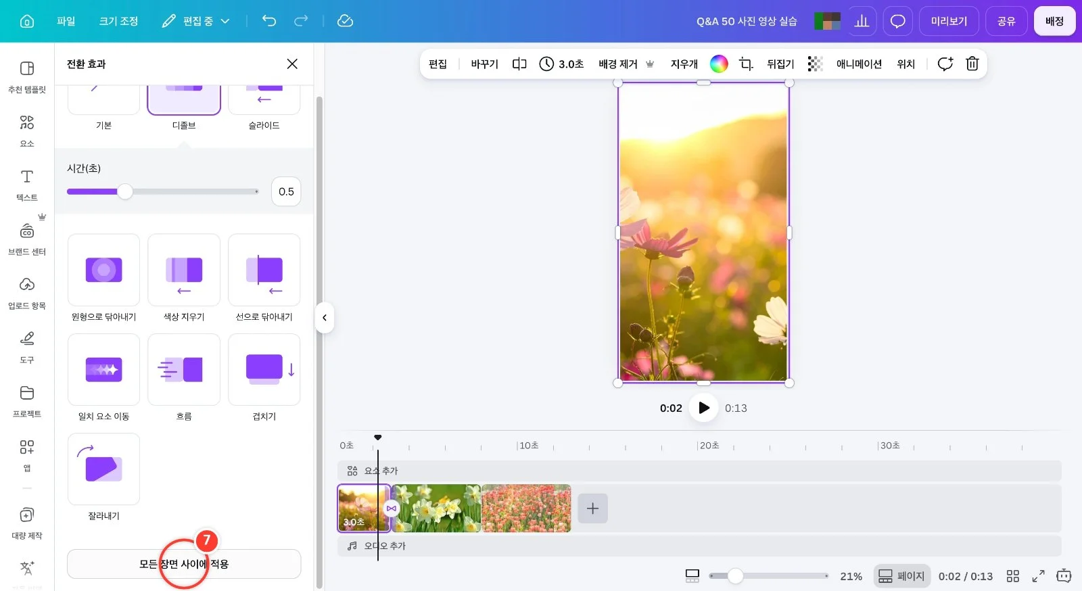Close the 전환 효과 panel
The image size is (1082, 591).
[x=292, y=64]
